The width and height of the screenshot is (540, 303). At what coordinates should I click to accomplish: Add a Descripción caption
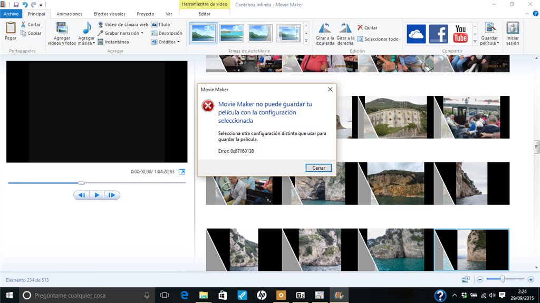167,33
